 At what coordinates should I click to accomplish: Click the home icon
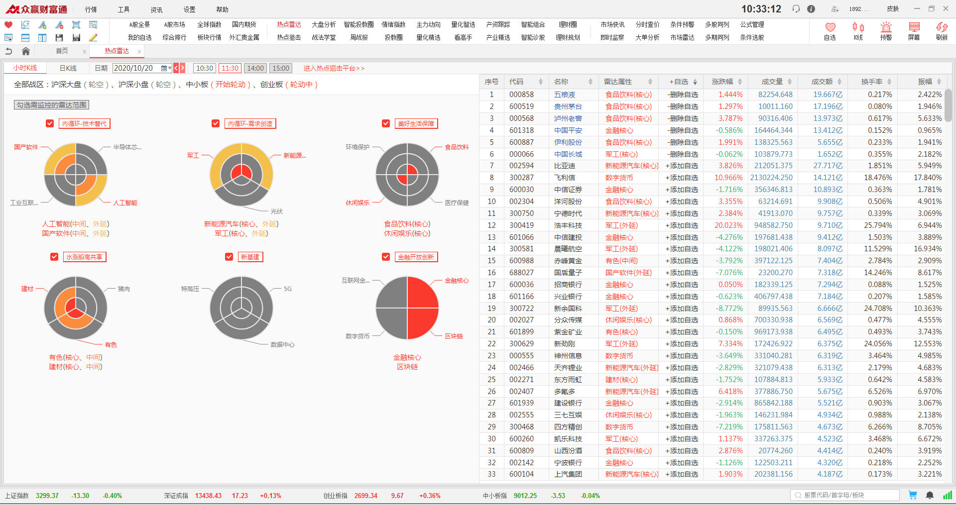tap(26, 51)
